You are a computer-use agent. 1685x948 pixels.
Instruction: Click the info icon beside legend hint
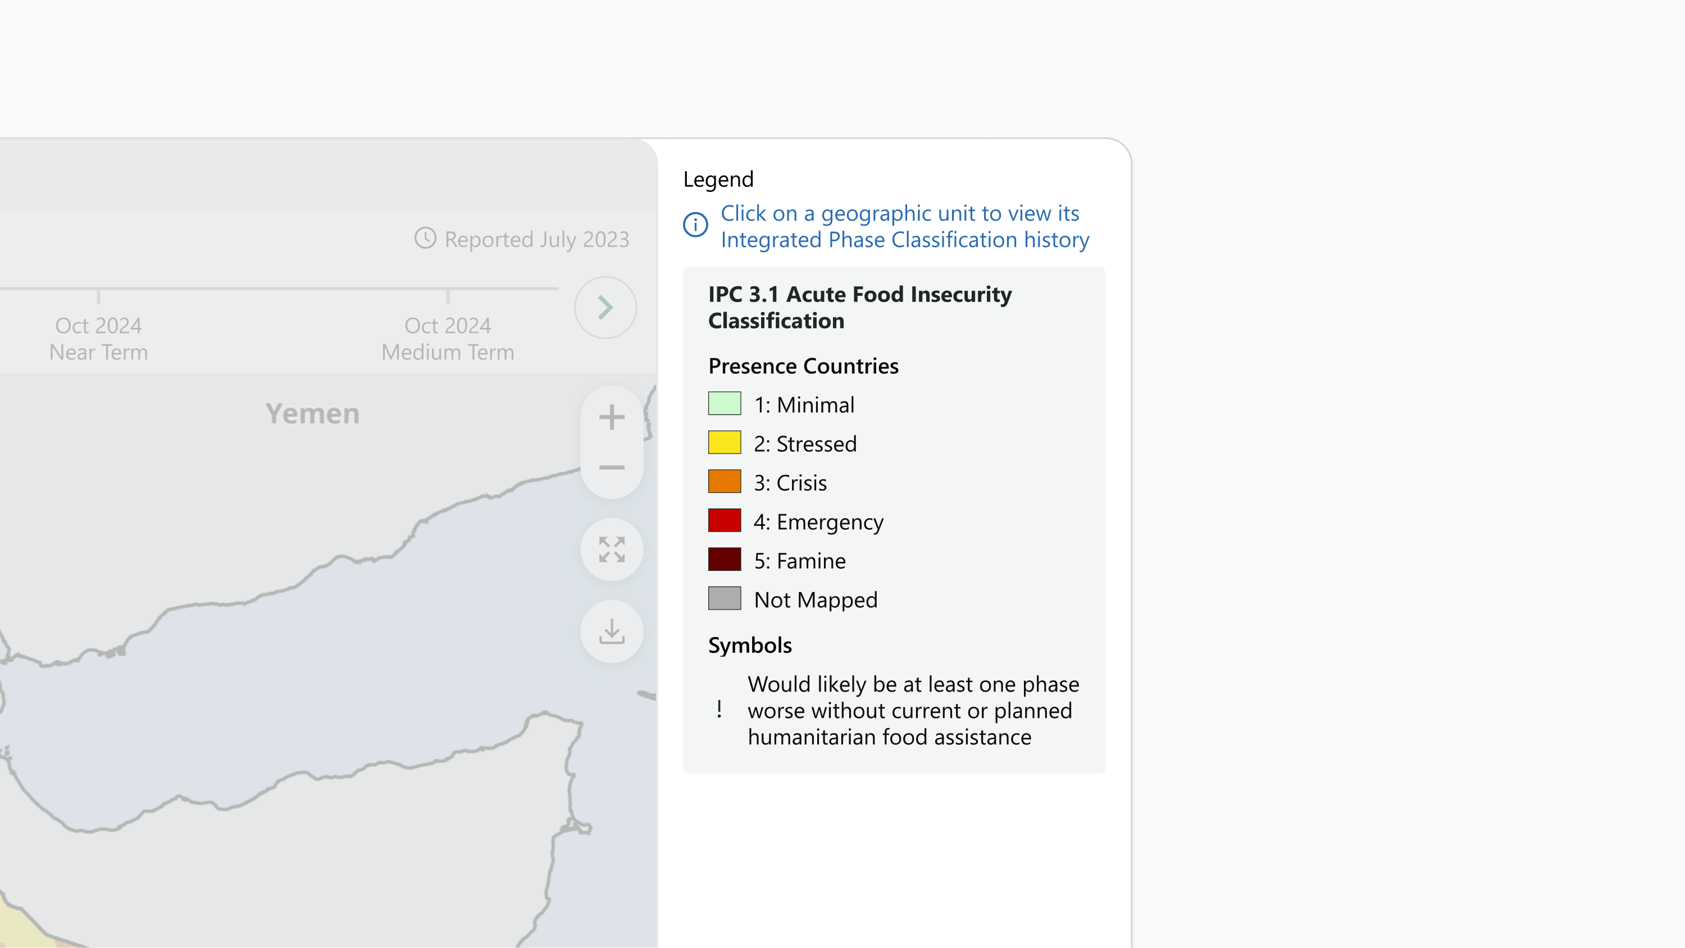[695, 225]
